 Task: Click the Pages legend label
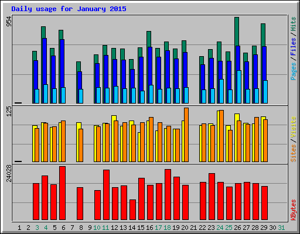coord(293,71)
